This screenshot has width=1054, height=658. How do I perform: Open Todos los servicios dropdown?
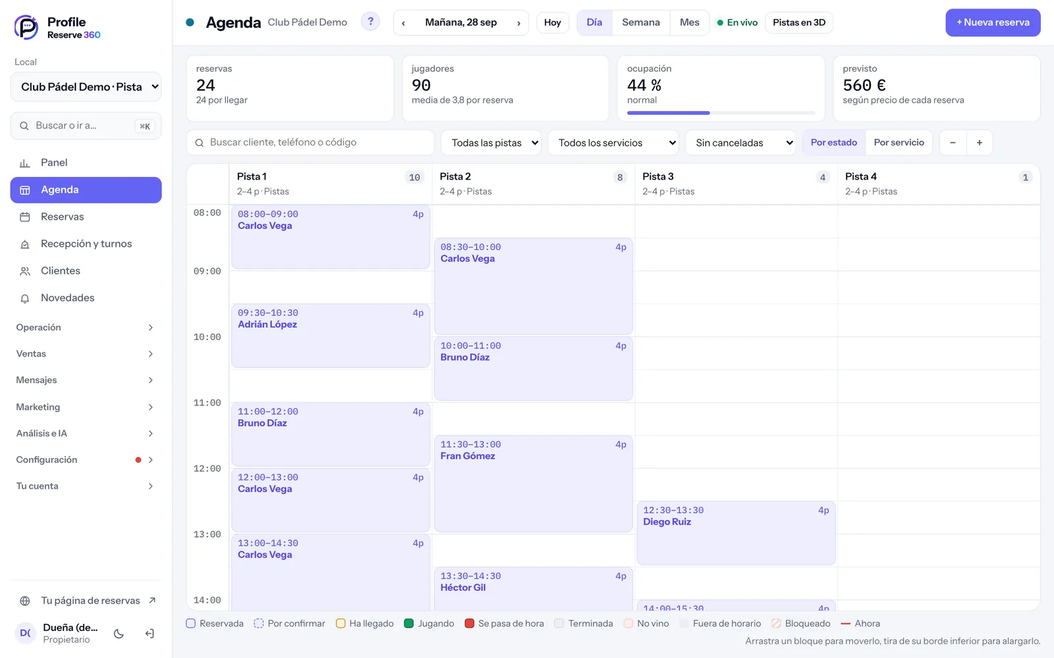613,143
